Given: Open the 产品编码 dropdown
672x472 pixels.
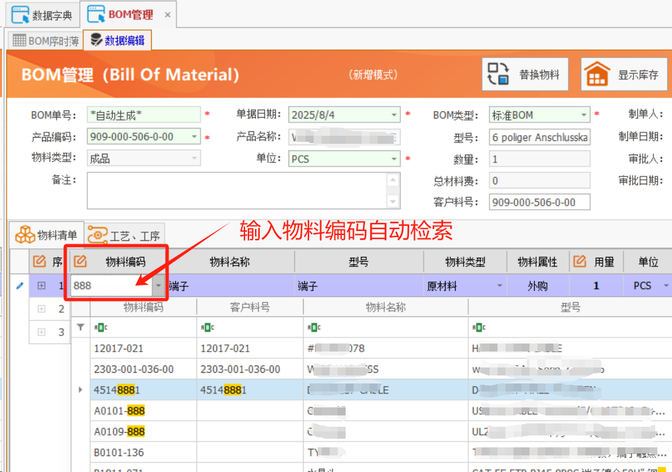Looking at the screenshot, I should tap(194, 136).
